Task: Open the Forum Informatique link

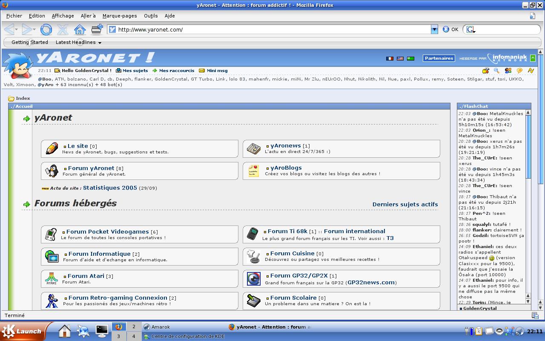Action: click(x=99, y=254)
